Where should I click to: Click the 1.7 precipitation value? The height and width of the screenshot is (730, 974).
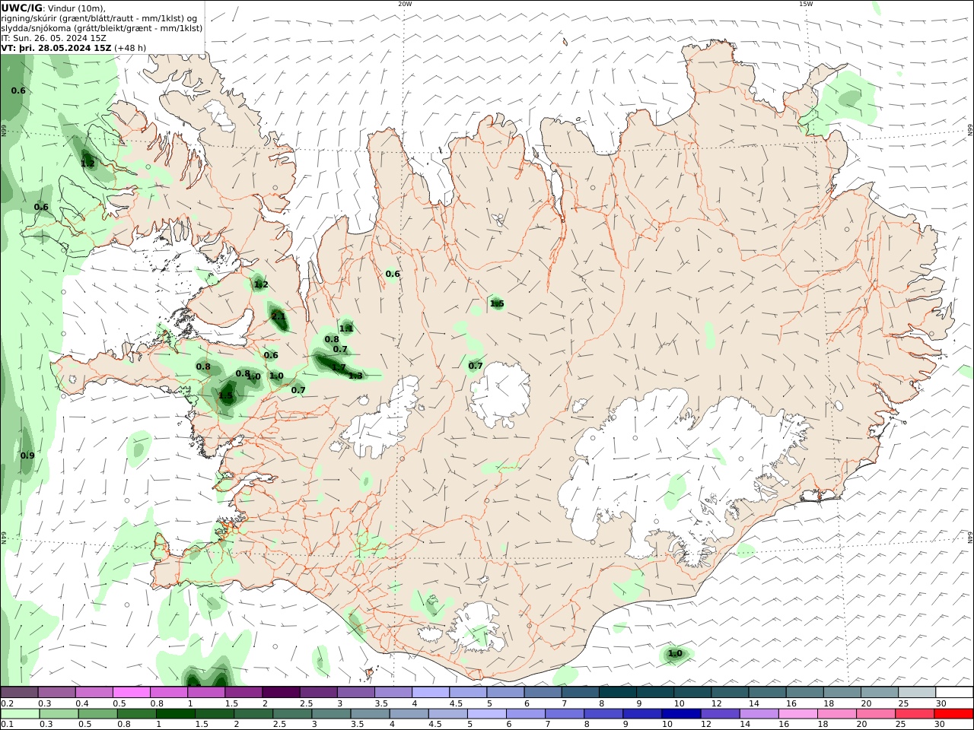338,367
